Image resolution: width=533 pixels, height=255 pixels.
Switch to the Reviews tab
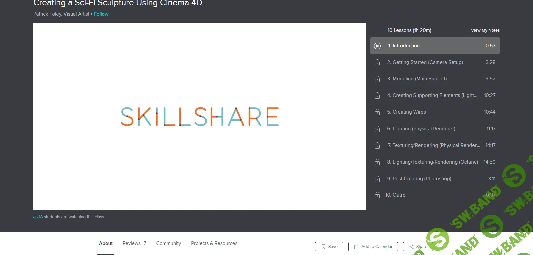(x=134, y=243)
